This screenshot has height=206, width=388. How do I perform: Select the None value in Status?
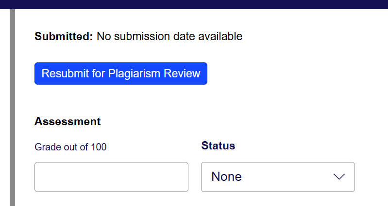click(226, 177)
